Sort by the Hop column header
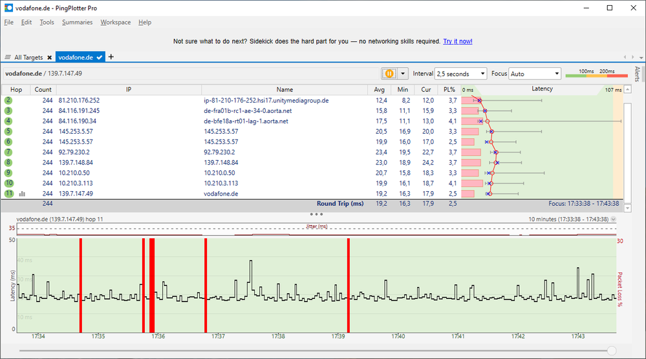 (16, 89)
